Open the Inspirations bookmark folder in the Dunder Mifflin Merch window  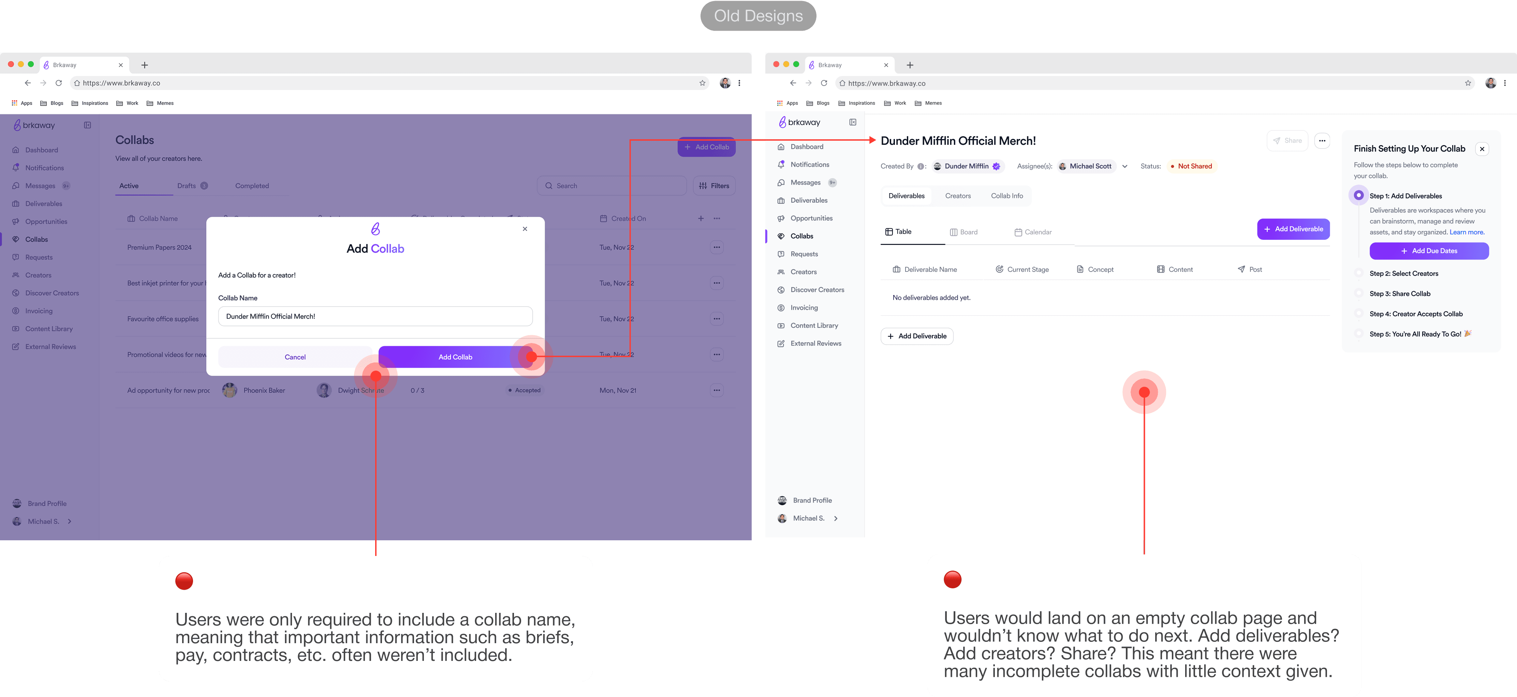(857, 103)
